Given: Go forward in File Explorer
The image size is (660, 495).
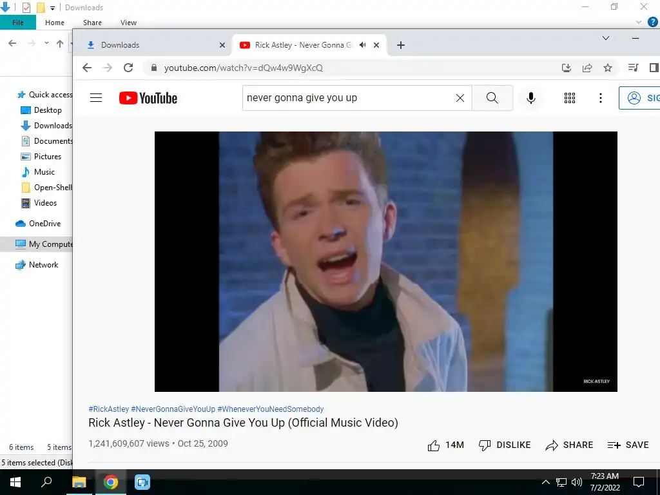Looking at the screenshot, I should pyautogui.click(x=31, y=43).
